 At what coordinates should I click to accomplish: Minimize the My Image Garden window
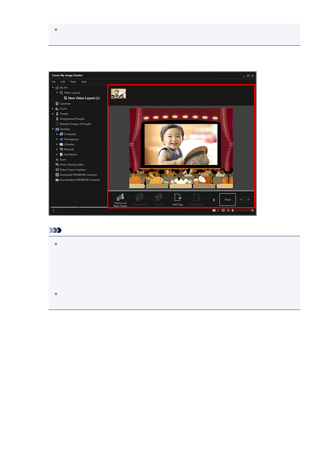click(x=244, y=76)
